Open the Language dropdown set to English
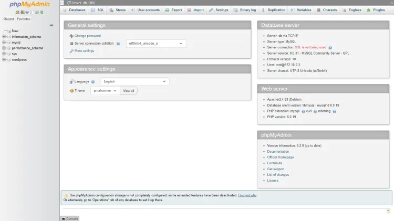 (134, 81)
